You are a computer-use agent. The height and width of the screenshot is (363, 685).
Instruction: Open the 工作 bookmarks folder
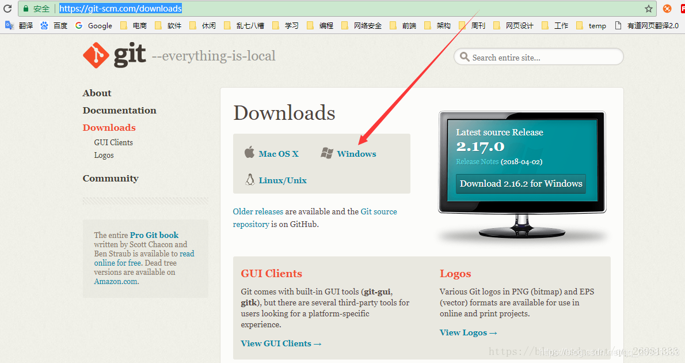[555, 25]
